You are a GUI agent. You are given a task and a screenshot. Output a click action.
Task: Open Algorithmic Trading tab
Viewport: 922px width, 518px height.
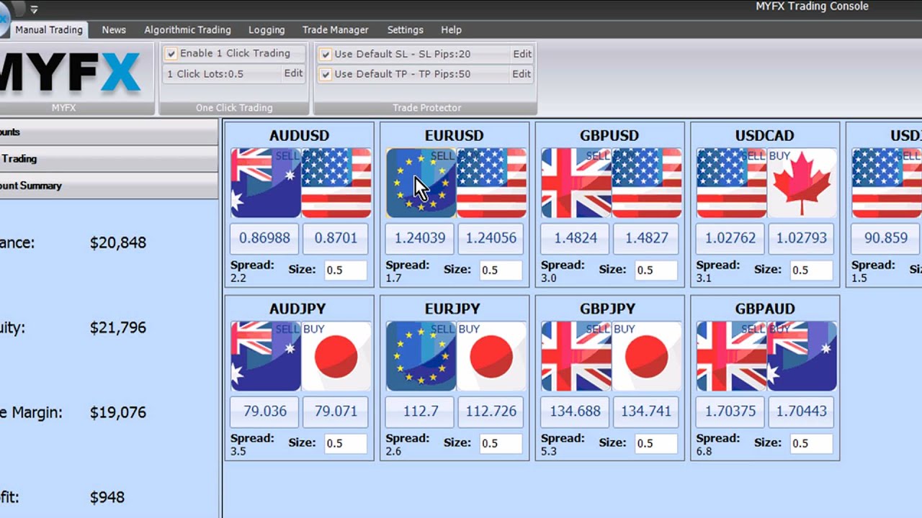pos(187,30)
